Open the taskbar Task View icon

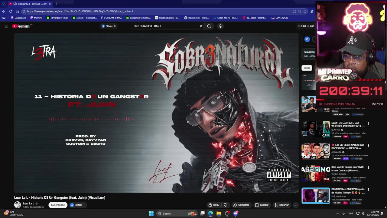202,213
